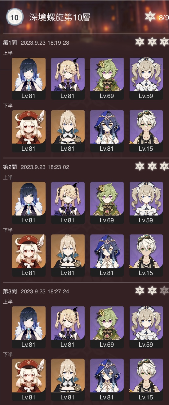This screenshot has height=405, width=169.
Task: Select the red-hat Lv.81 character in 第3間 下半
Action: point(29,380)
